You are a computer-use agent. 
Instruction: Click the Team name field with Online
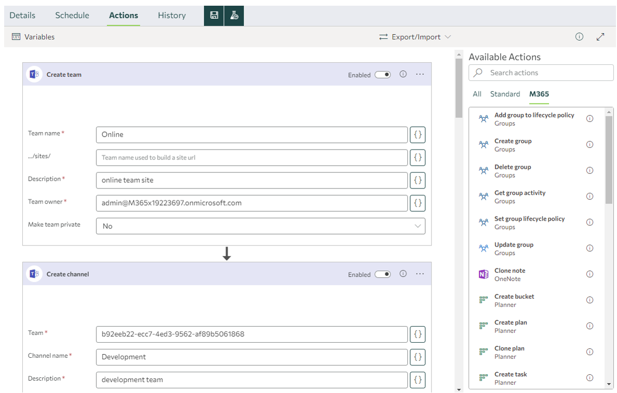tap(252, 134)
